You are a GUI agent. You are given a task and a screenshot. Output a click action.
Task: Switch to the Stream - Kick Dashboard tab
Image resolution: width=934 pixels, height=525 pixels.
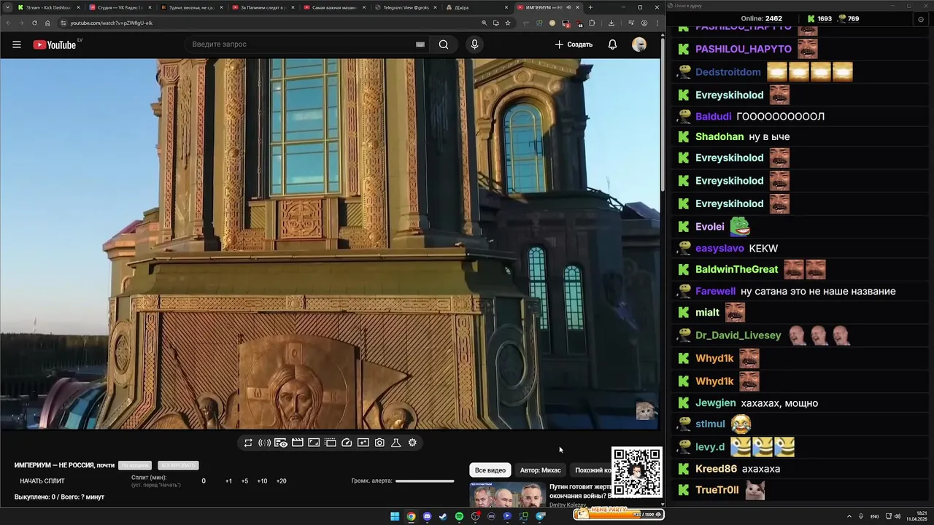tap(48, 7)
